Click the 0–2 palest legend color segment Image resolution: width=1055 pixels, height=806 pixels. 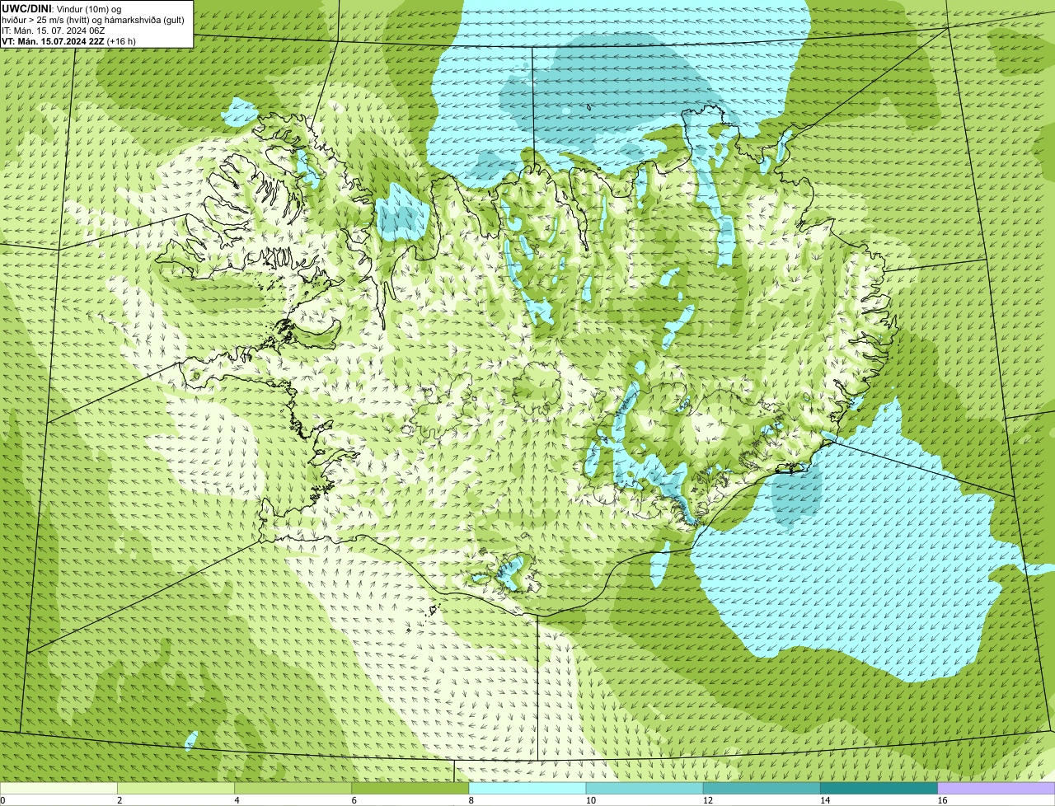[59, 788]
